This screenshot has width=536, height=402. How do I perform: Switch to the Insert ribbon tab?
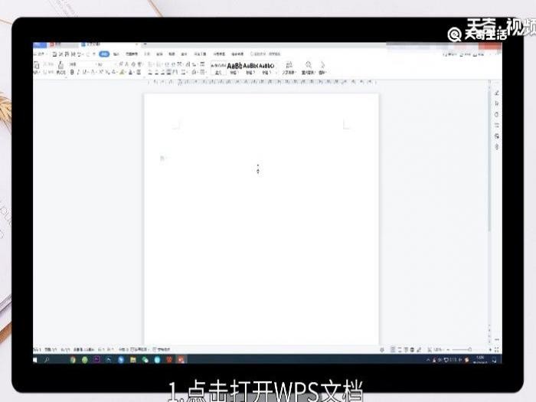point(116,54)
